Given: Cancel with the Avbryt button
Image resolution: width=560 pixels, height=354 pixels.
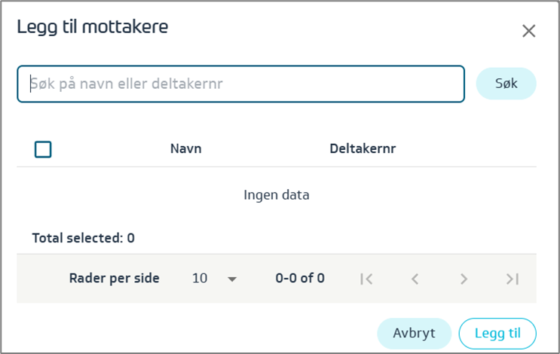Looking at the screenshot, I should (x=414, y=333).
